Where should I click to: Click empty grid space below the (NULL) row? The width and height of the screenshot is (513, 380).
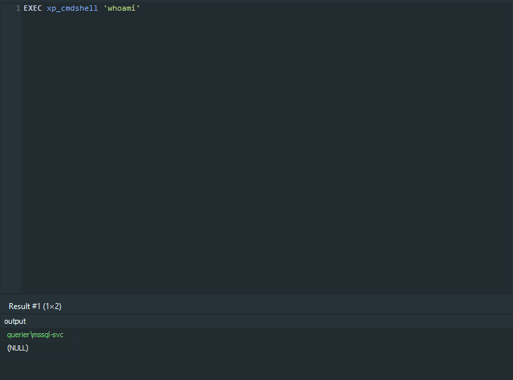coord(40,367)
